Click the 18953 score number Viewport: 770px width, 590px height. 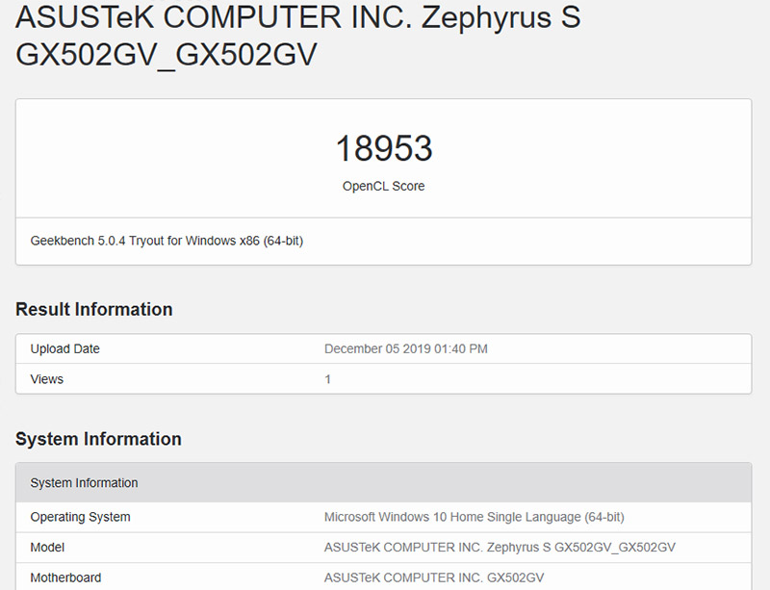pos(383,148)
